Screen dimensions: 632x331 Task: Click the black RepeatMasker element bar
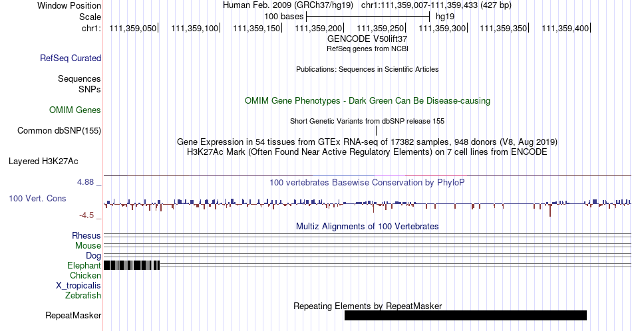[x=466, y=315]
